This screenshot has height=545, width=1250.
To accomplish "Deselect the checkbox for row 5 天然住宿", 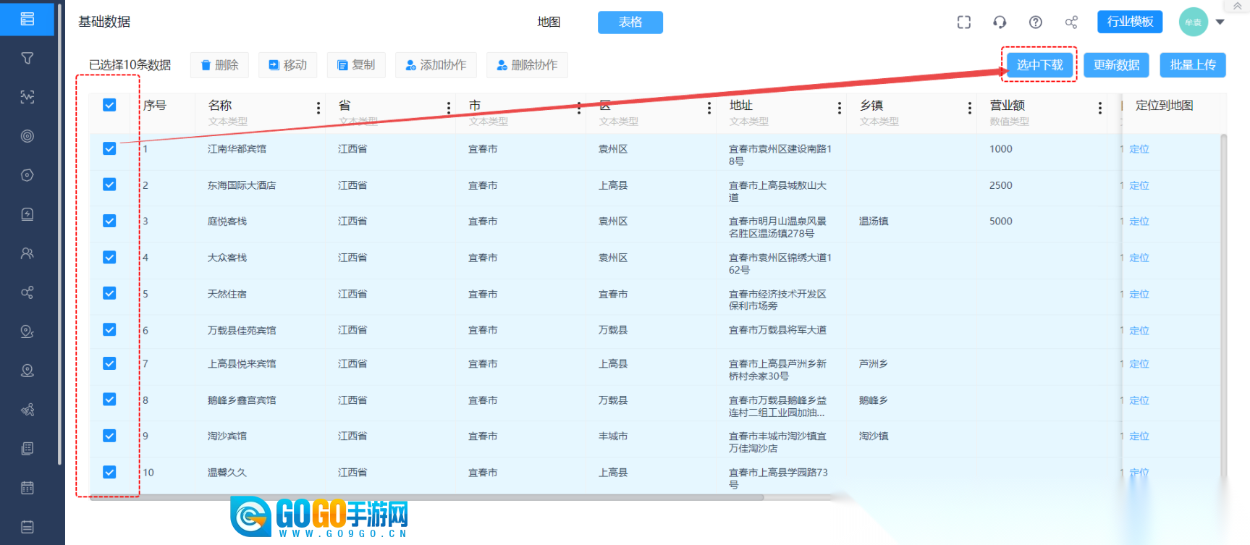I will 109,293.
